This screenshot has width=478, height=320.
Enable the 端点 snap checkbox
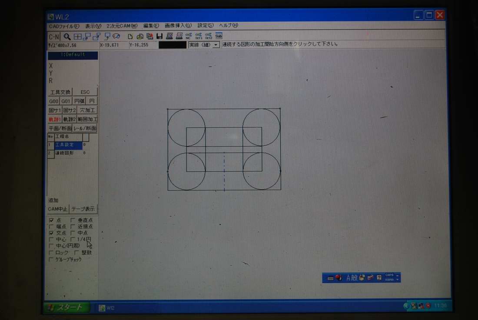(x=52, y=227)
